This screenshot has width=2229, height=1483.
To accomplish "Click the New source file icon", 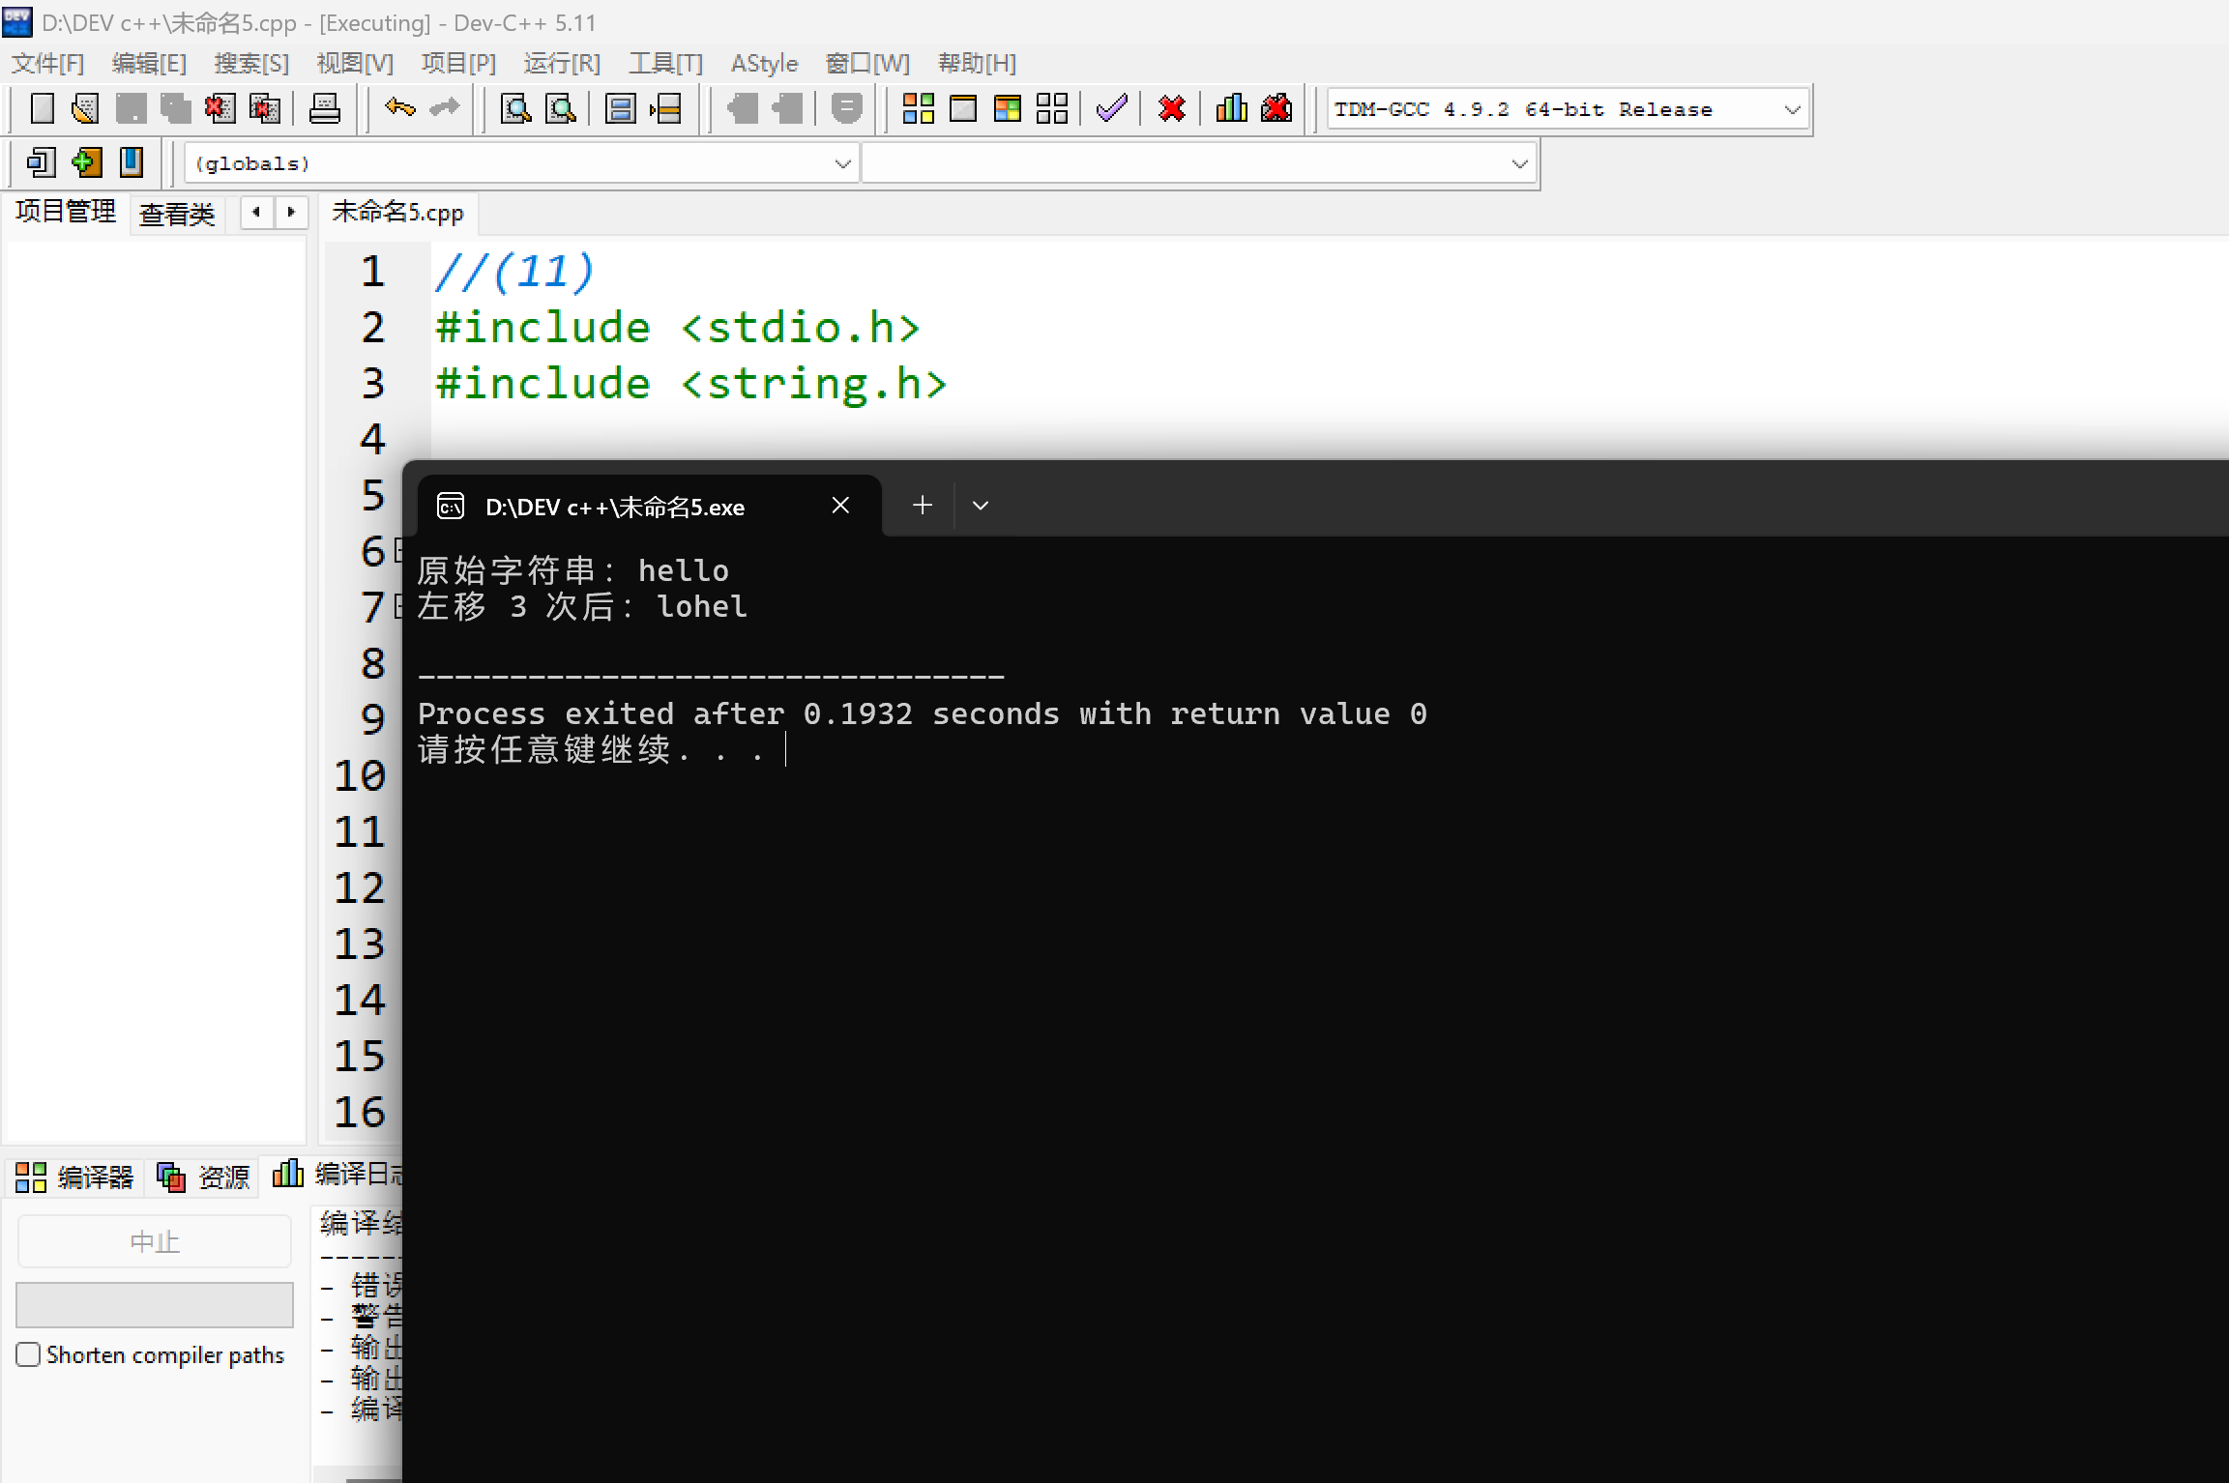I will [x=42, y=108].
